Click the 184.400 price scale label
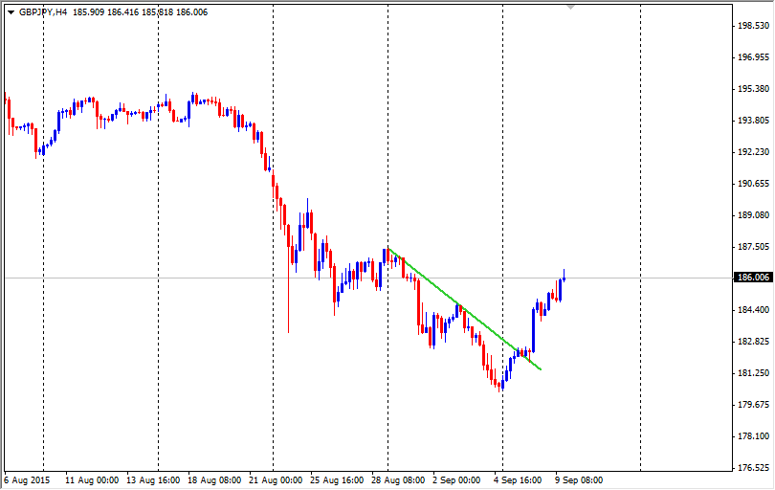This screenshot has height=490, width=775. point(753,310)
